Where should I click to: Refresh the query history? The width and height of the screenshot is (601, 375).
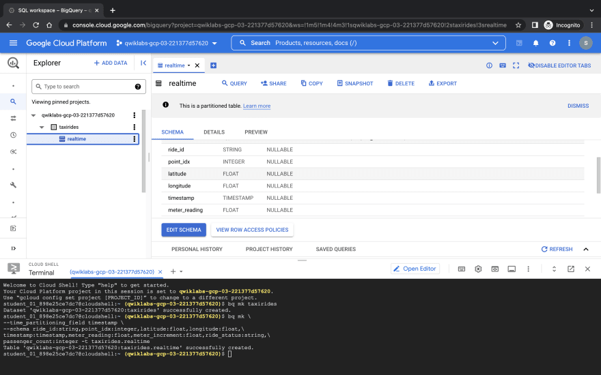[x=557, y=249]
